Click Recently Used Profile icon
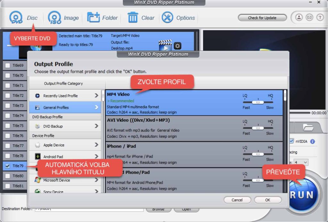This screenshot has width=328, height=222. (x=37, y=96)
